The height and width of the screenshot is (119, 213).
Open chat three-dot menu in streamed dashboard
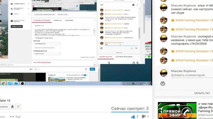point(137,5)
